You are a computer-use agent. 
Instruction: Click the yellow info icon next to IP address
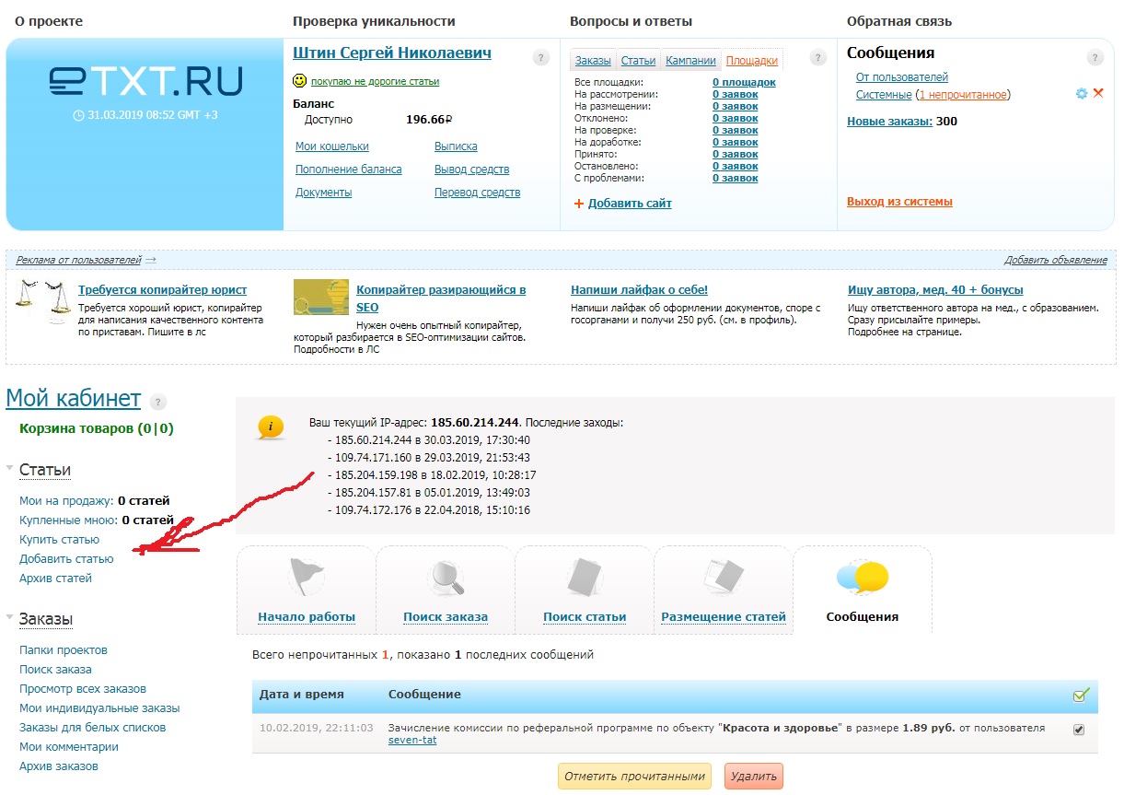(271, 427)
